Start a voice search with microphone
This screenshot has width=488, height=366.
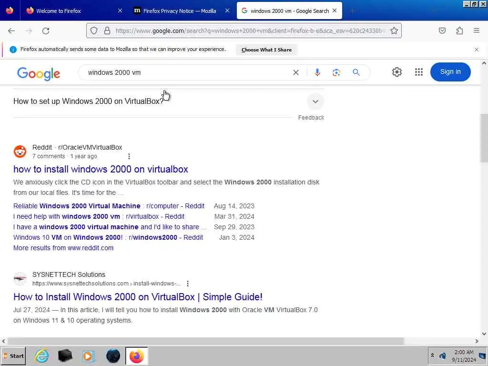click(x=317, y=72)
